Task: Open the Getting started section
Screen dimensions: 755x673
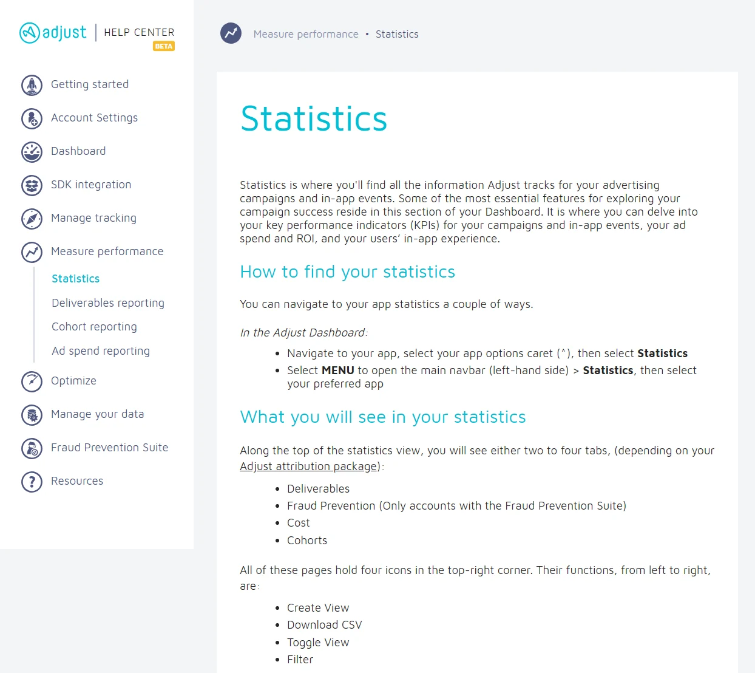Action: 90,84
